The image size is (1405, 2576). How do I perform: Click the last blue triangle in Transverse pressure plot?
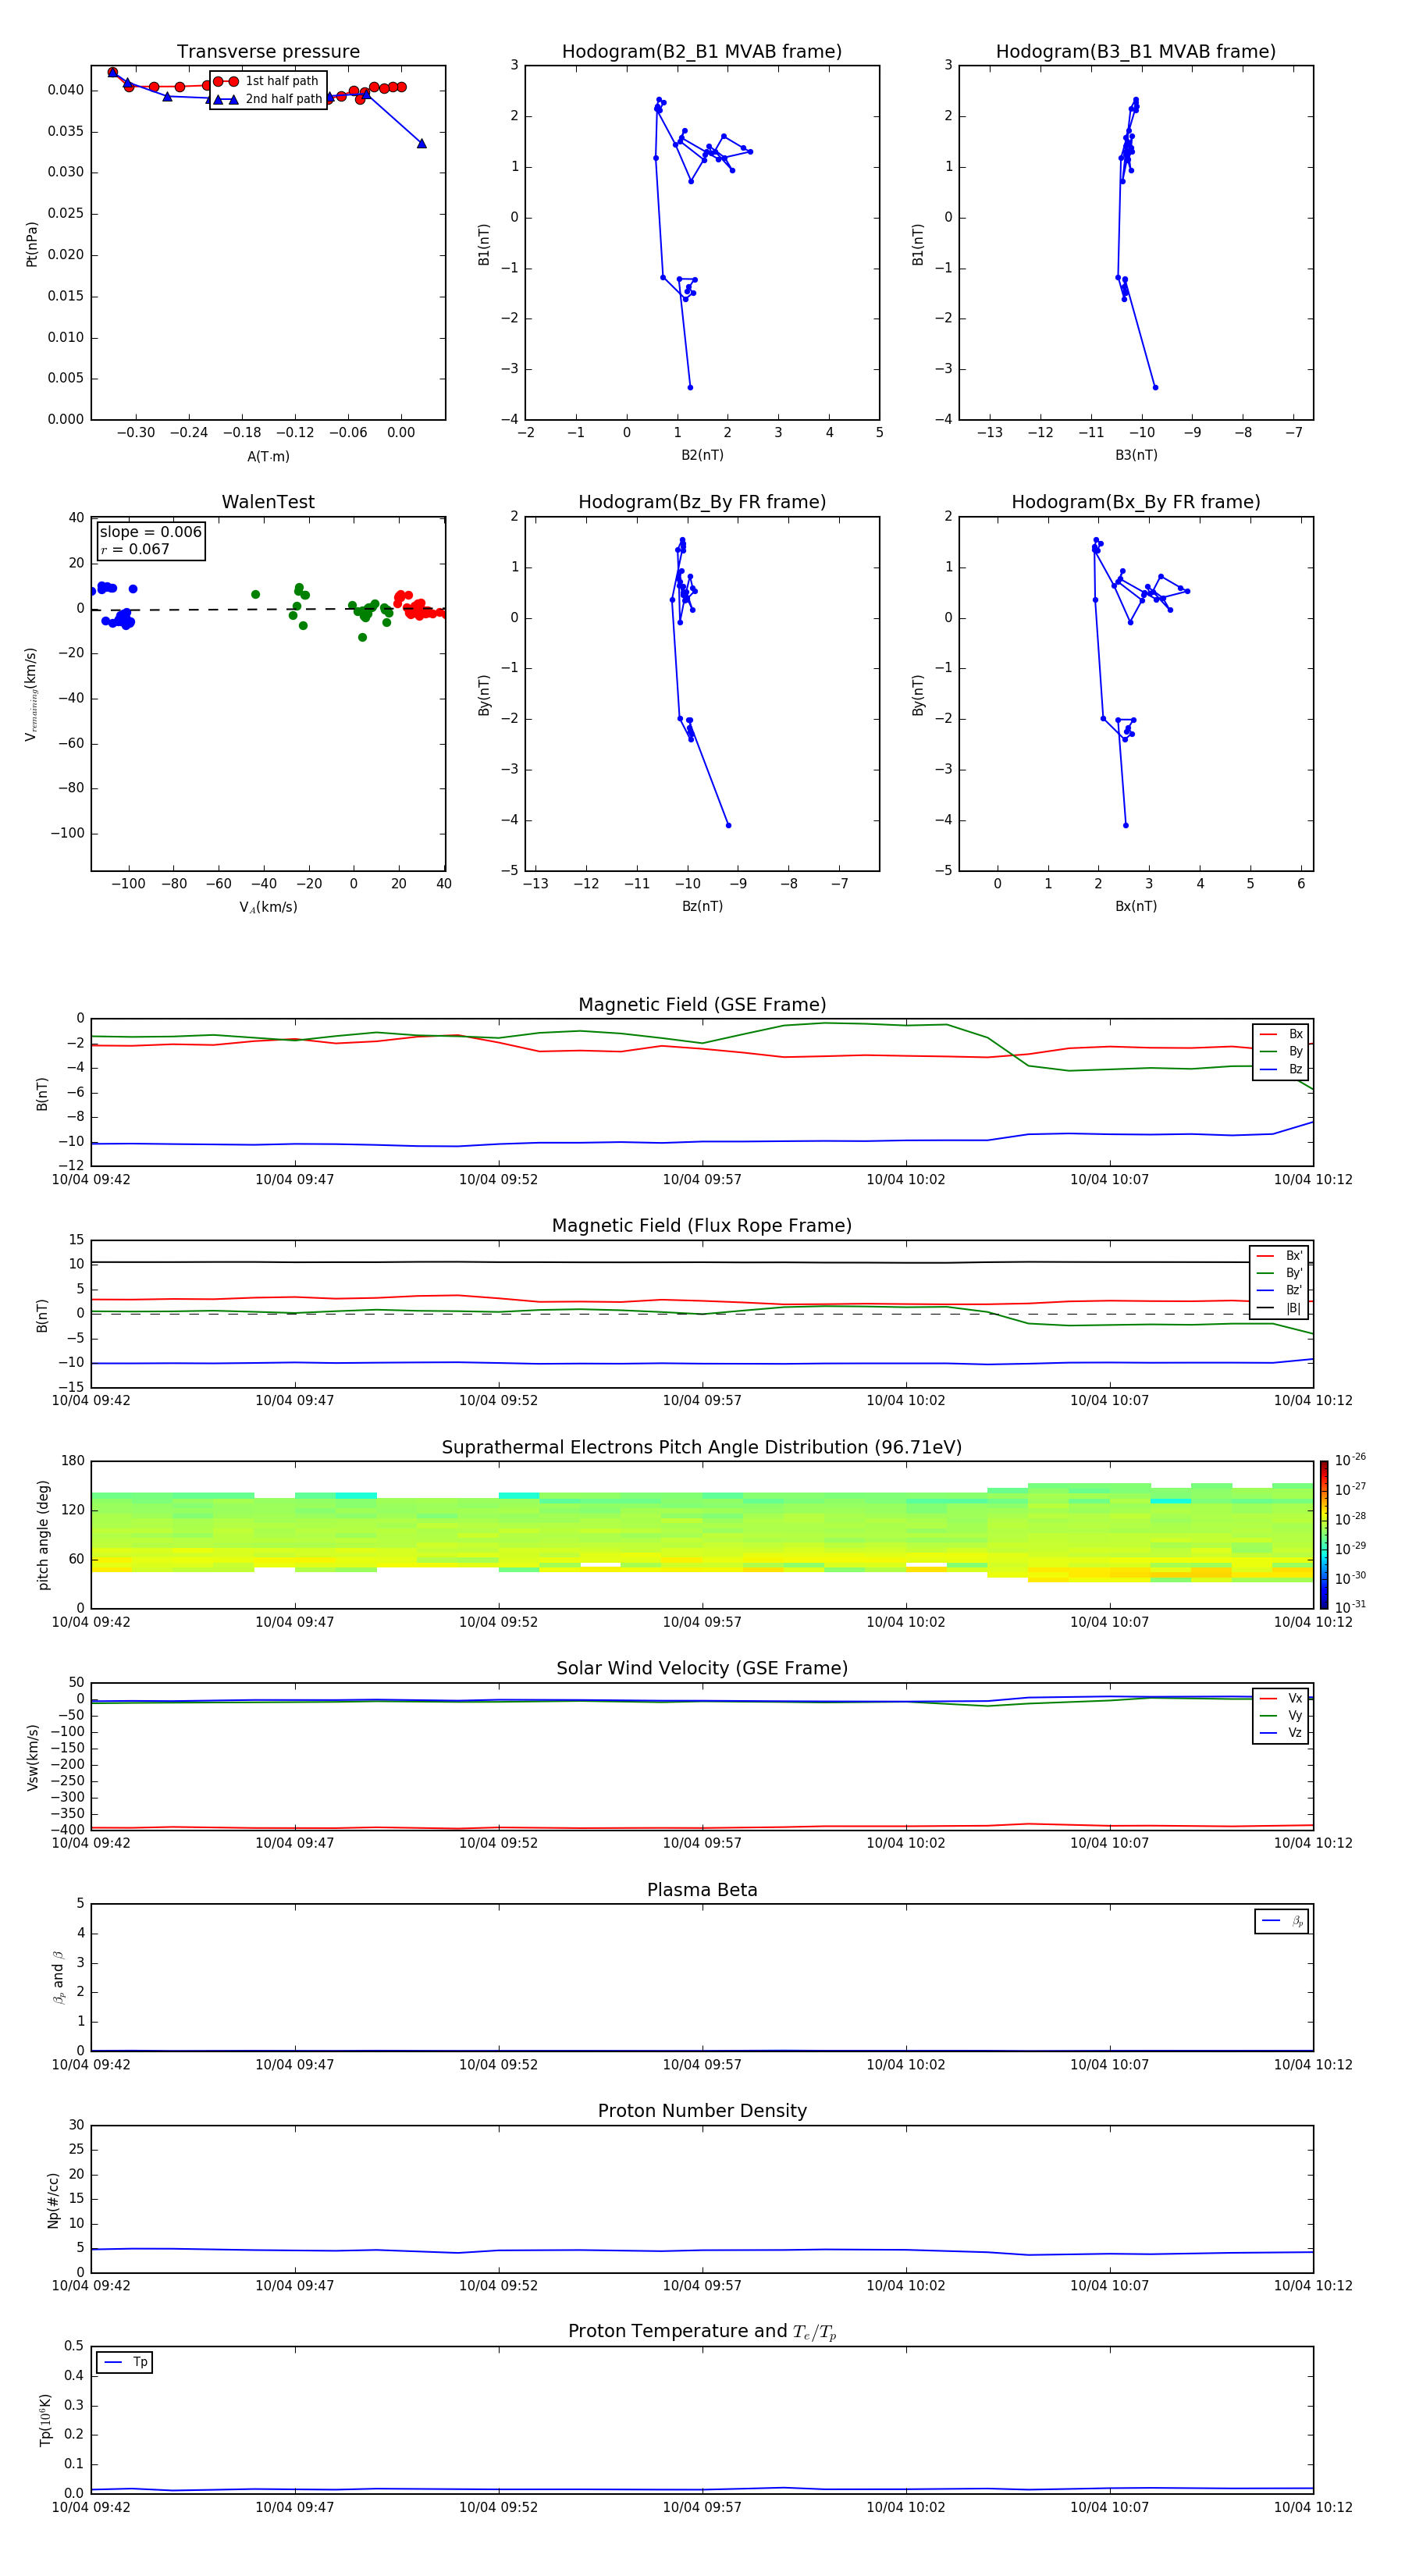(421, 144)
